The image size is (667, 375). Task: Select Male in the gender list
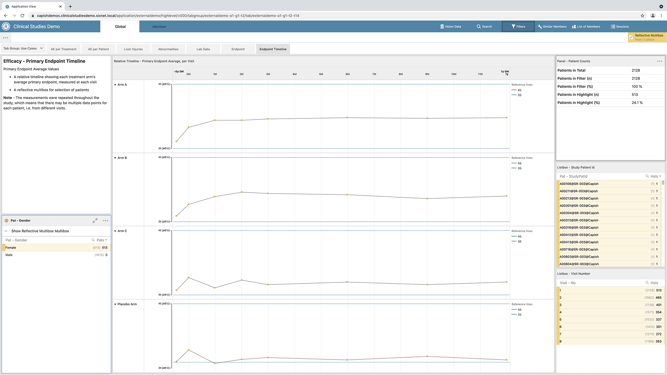(9, 255)
